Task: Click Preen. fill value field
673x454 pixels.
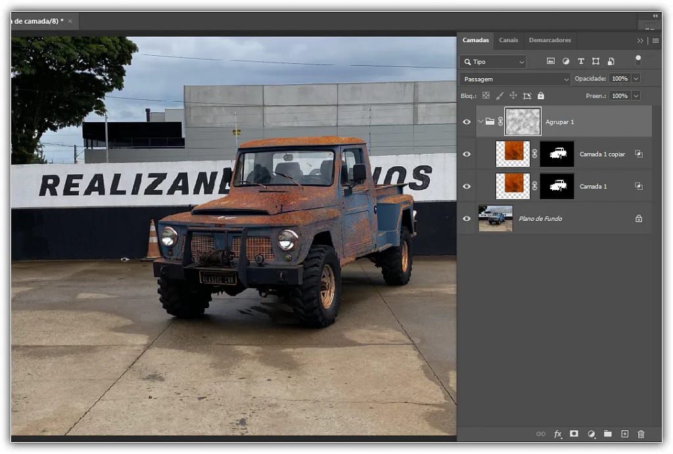Action: 620,96
